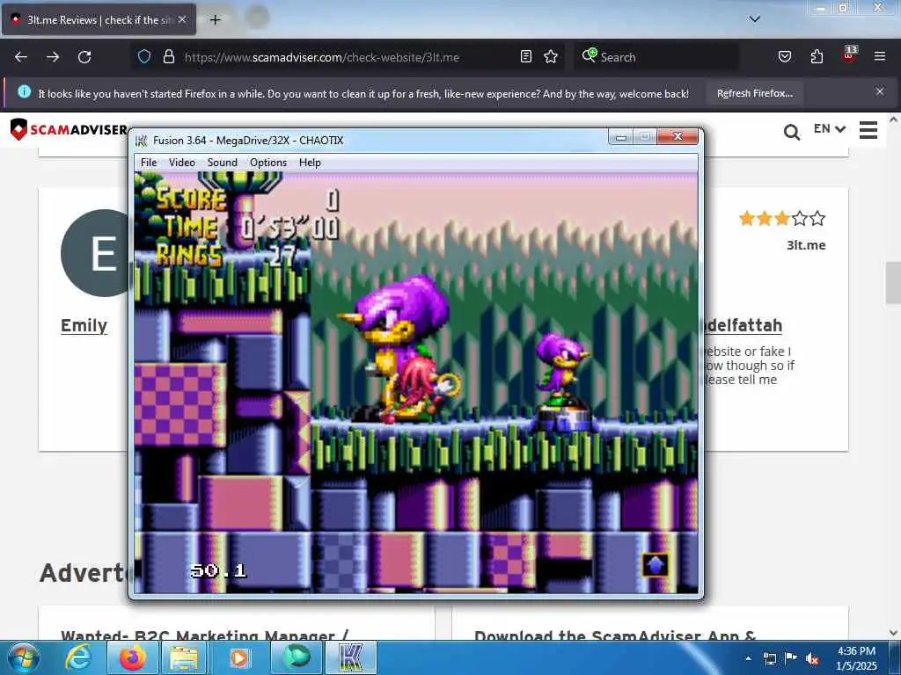Click the three-star rating on the review
Viewport: 901px width, 675px height.
tap(782, 218)
